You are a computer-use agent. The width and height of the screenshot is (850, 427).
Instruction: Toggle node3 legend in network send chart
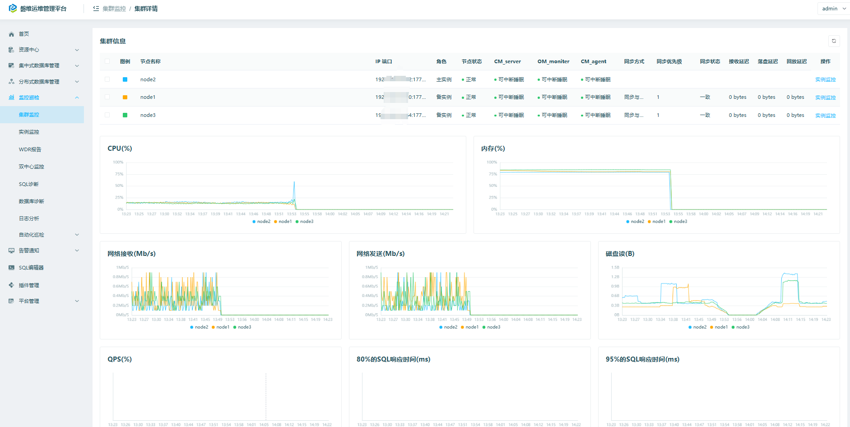(x=491, y=327)
